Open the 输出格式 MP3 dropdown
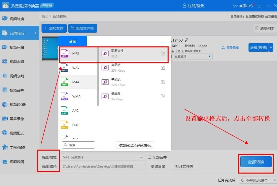Image resolution: width=277 pixels, height=186 pixels. [x=102, y=157]
